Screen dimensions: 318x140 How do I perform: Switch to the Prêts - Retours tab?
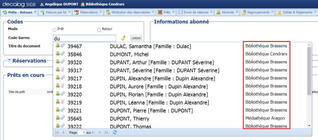20,12
